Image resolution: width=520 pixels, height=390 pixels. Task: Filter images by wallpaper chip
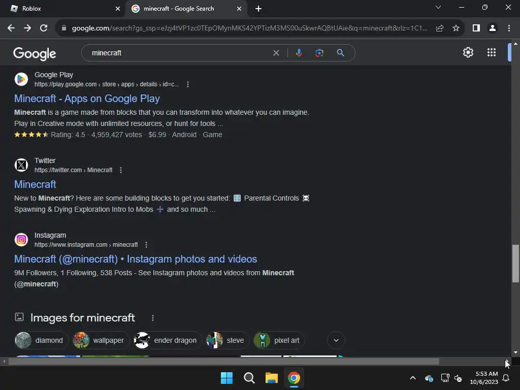coord(101,340)
